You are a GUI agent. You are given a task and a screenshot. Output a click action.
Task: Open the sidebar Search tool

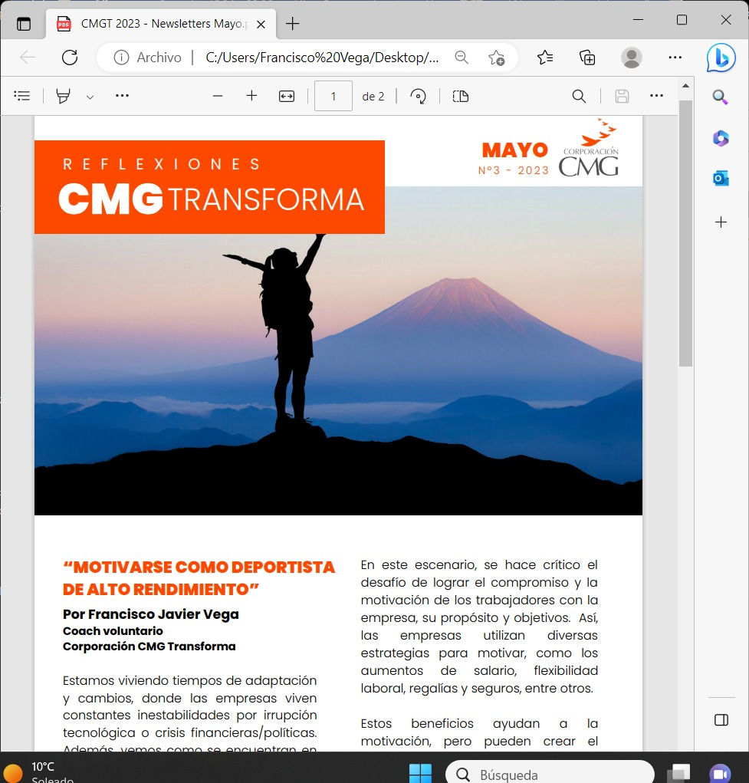point(720,97)
